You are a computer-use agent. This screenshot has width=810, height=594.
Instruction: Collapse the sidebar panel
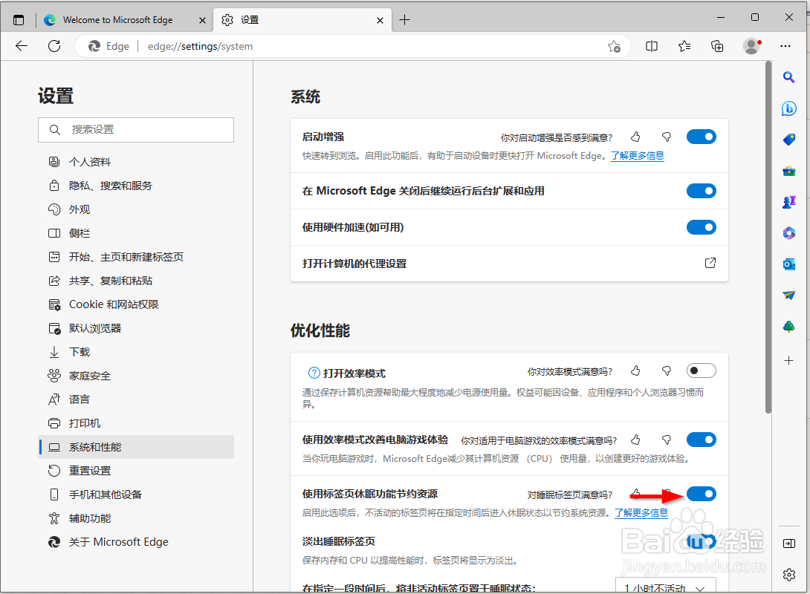pyautogui.click(x=789, y=543)
